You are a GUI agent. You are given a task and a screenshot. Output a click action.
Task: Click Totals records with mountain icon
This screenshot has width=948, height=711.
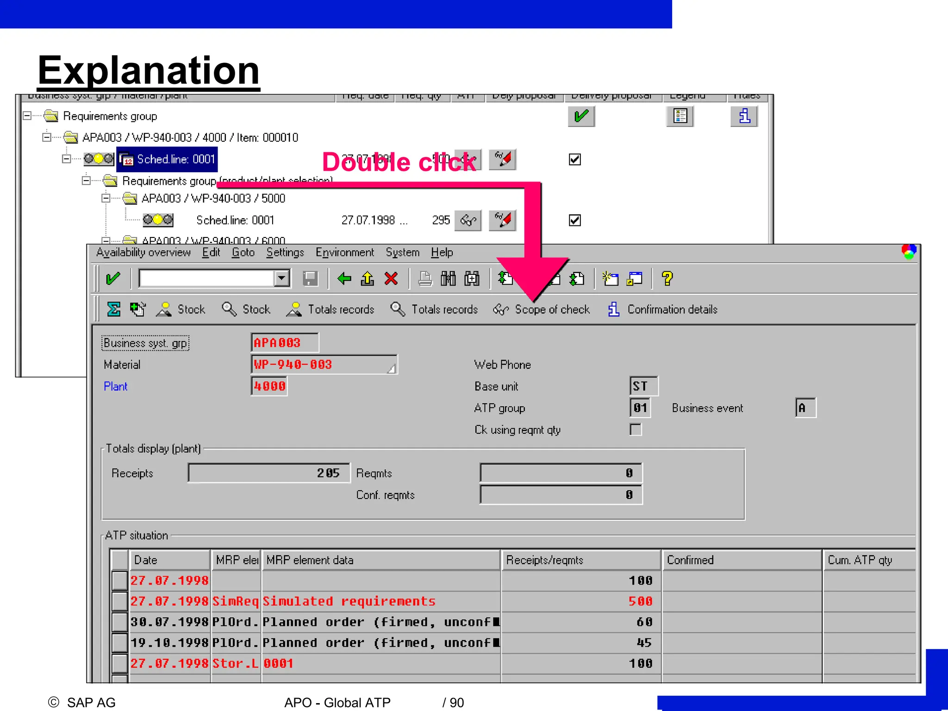coord(330,309)
